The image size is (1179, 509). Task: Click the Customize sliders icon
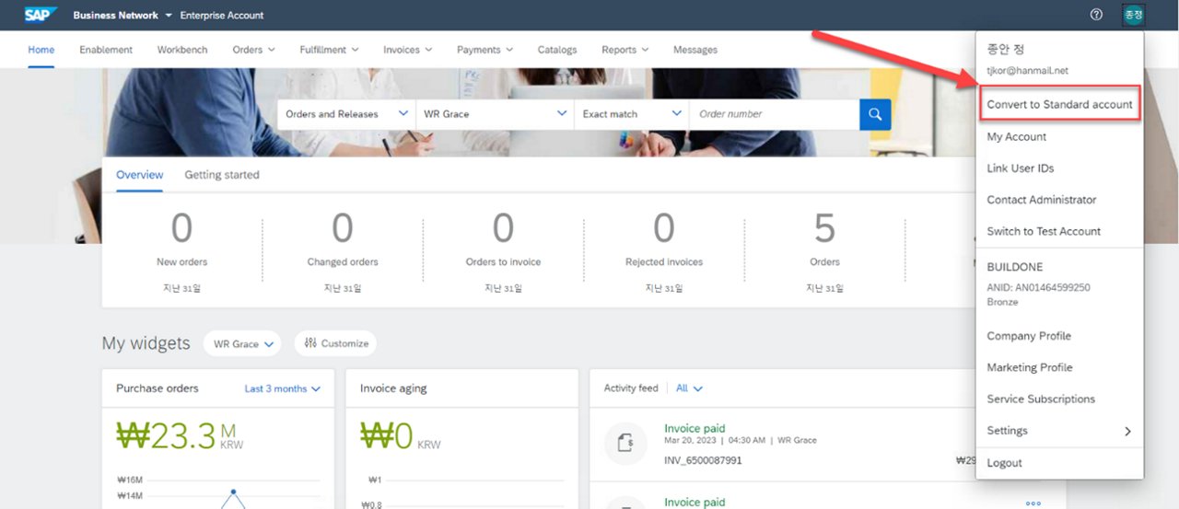click(x=310, y=343)
